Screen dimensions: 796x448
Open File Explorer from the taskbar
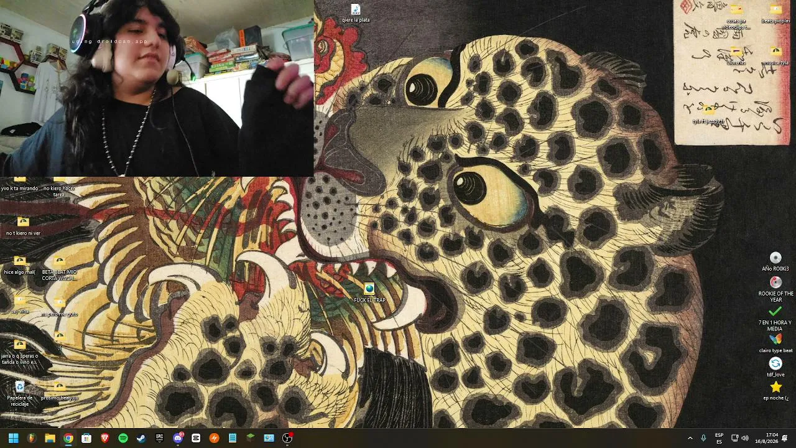tap(50, 438)
